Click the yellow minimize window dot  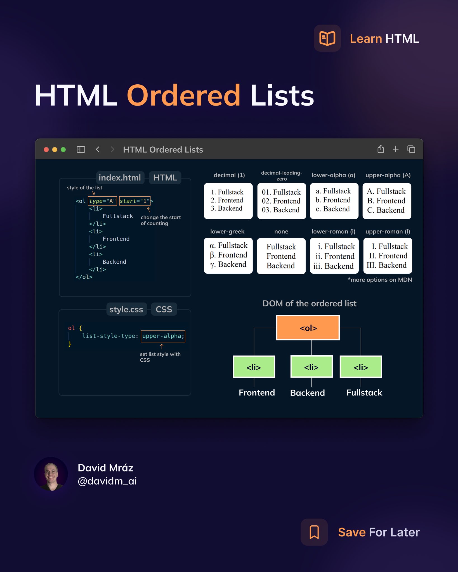(55, 149)
